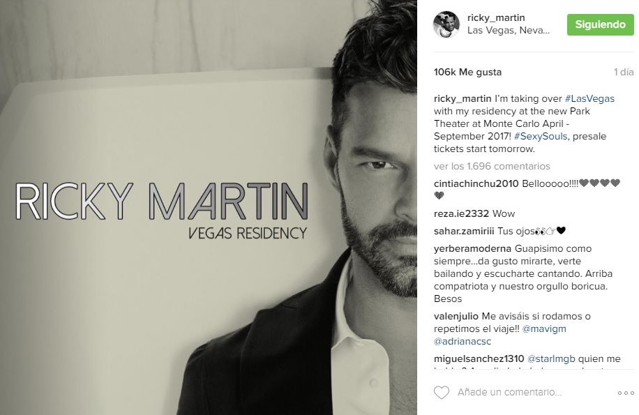Expand all comments via 'ver los 1.696 comentarios'
This screenshot has height=415, width=639.
click(x=492, y=166)
